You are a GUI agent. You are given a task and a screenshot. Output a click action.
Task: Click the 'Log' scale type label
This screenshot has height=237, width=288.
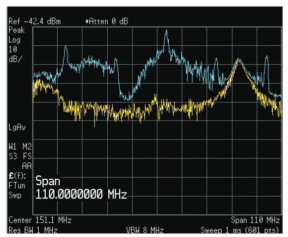[x=15, y=40]
